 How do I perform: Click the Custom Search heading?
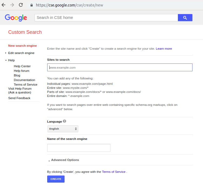25,32
